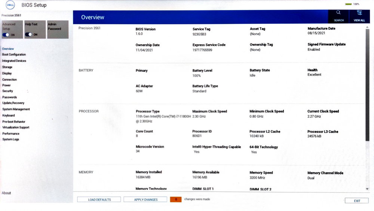Viewport: 374px width, 211px height.
Task: Select the Pre-boot Behavior menu item
Action: (14, 121)
